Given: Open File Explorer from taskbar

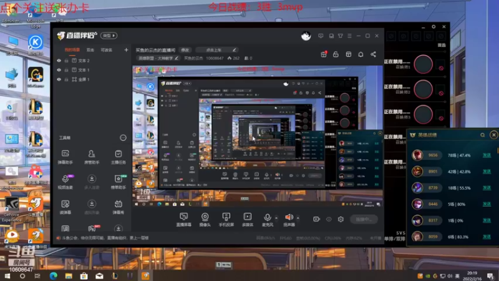Looking at the screenshot, I should [69, 276].
